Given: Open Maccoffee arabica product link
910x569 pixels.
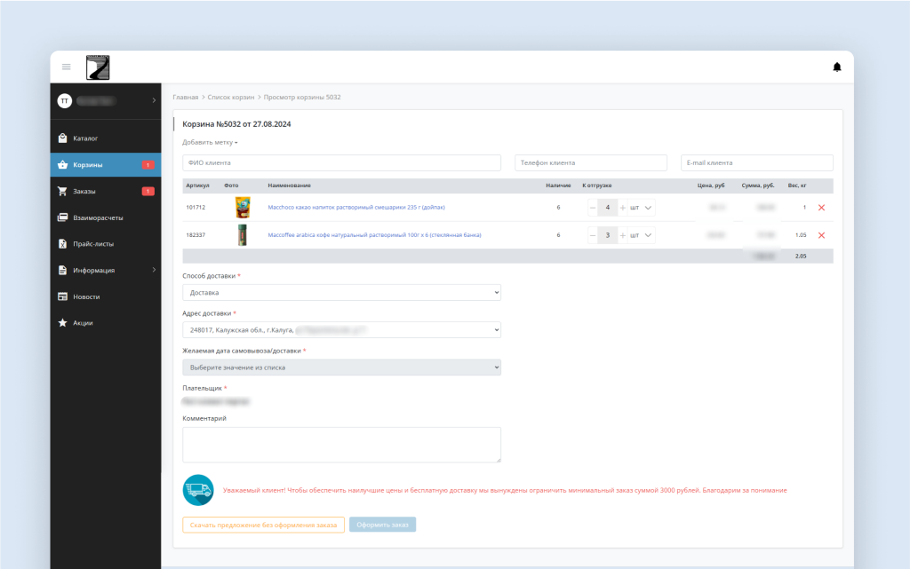Looking at the screenshot, I should (x=374, y=235).
